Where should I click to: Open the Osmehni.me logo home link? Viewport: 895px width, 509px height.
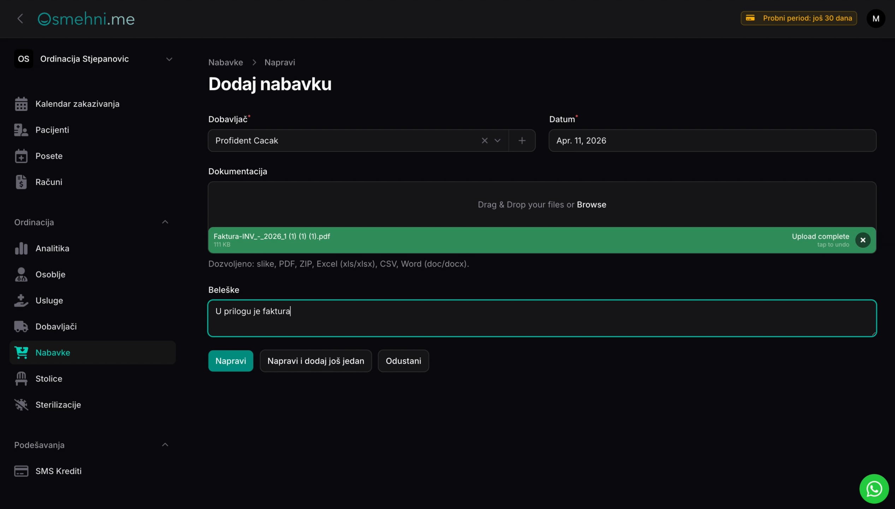(86, 19)
